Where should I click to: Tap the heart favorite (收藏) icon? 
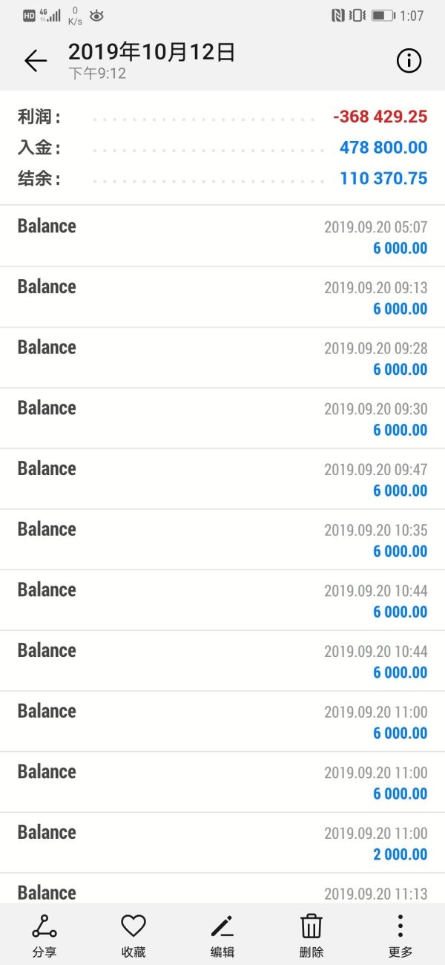tap(133, 926)
